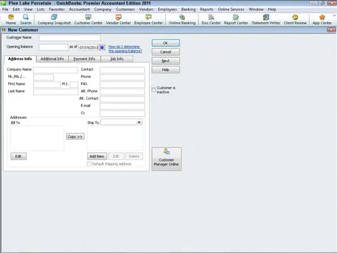The image size is (337, 253).
Task: Open Home from the icon toolbar
Action: (11, 20)
